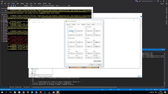The height and width of the screenshot is (94, 168).
Task: Click Sign in link in Visual Studio
Action: click(x=162, y=4)
